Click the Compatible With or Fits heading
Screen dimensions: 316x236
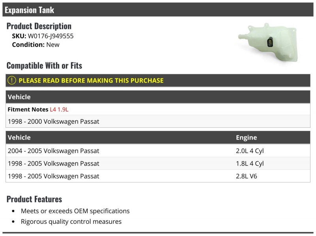44,66
